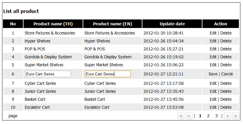Go to last page icon
Screen dimensions: 243x124
click(235, 116)
